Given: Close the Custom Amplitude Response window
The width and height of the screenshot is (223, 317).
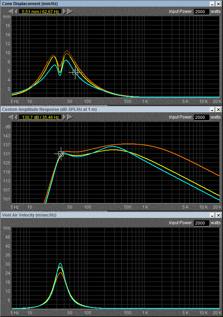Looking at the screenshot, I should (218, 109).
